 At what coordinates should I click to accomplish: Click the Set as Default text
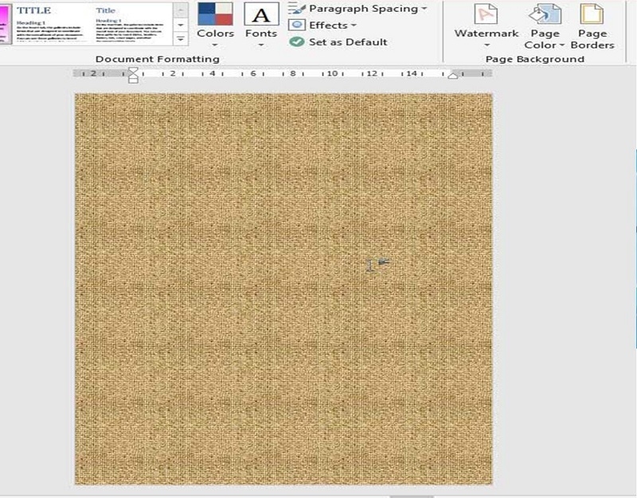click(x=348, y=42)
